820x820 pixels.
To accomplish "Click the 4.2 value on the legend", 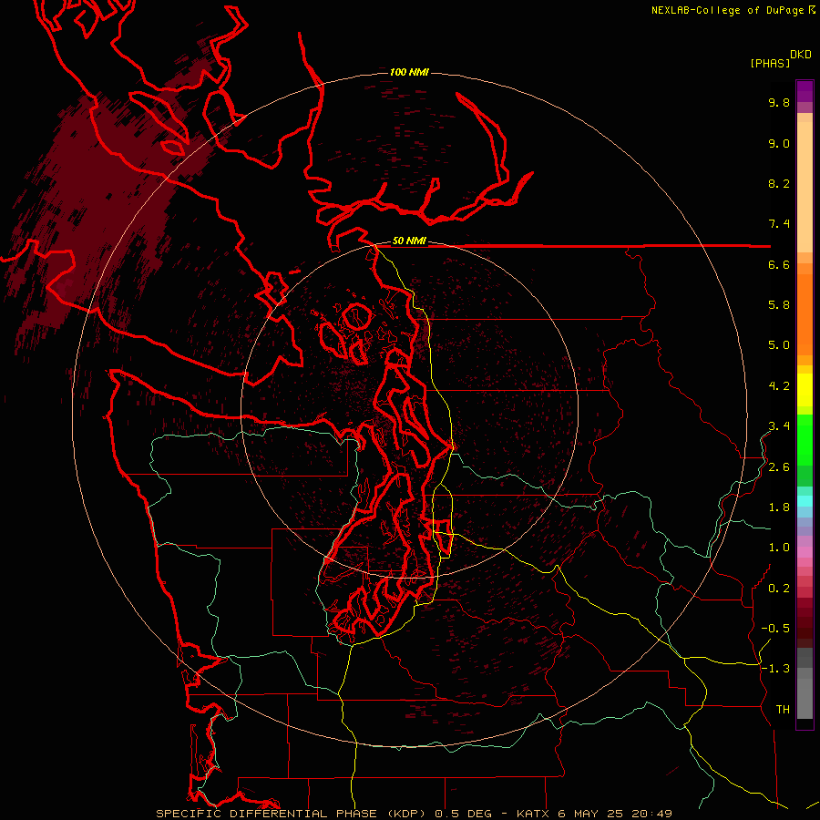I will pos(779,386).
